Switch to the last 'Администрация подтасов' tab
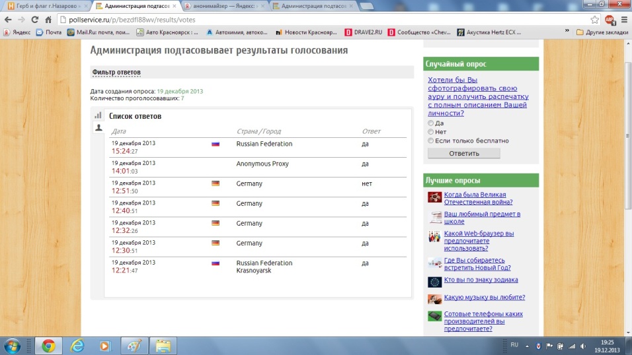The width and height of the screenshot is (632, 355). point(313,6)
